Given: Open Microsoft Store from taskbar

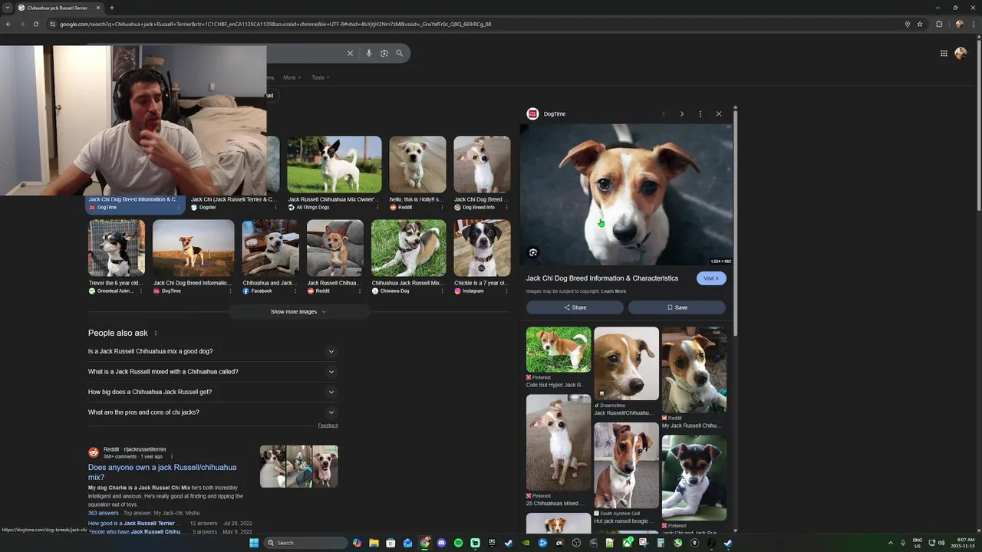Looking at the screenshot, I should point(390,543).
